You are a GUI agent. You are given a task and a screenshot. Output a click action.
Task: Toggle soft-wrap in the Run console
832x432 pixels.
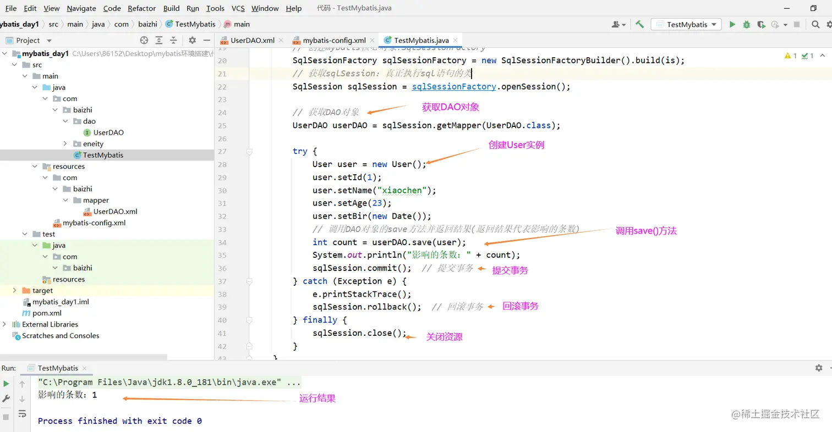(x=22, y=413)
